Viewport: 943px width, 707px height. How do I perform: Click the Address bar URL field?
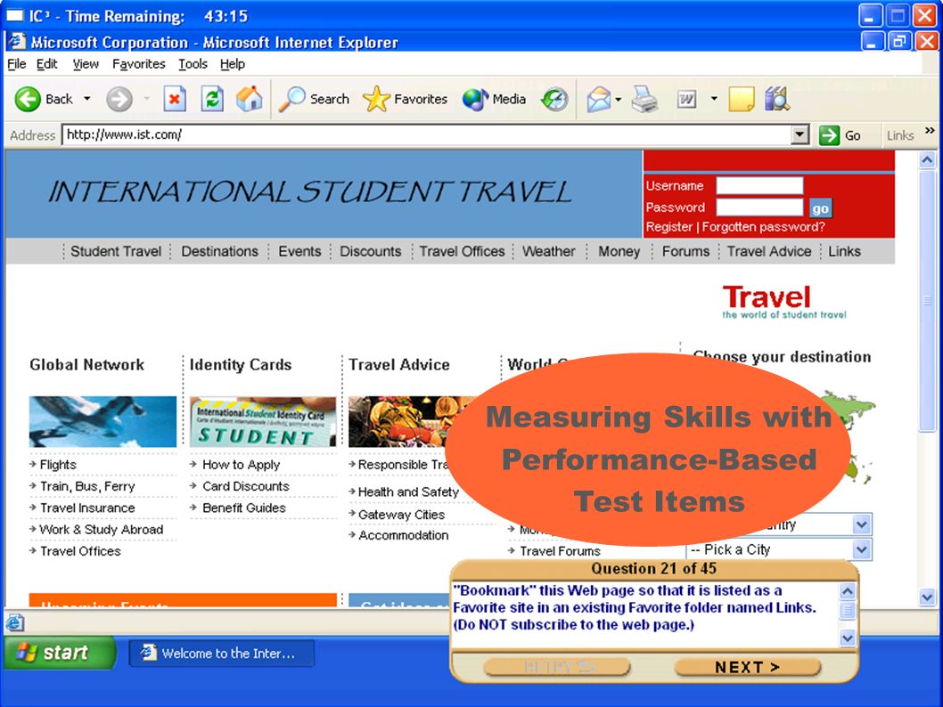426,134
